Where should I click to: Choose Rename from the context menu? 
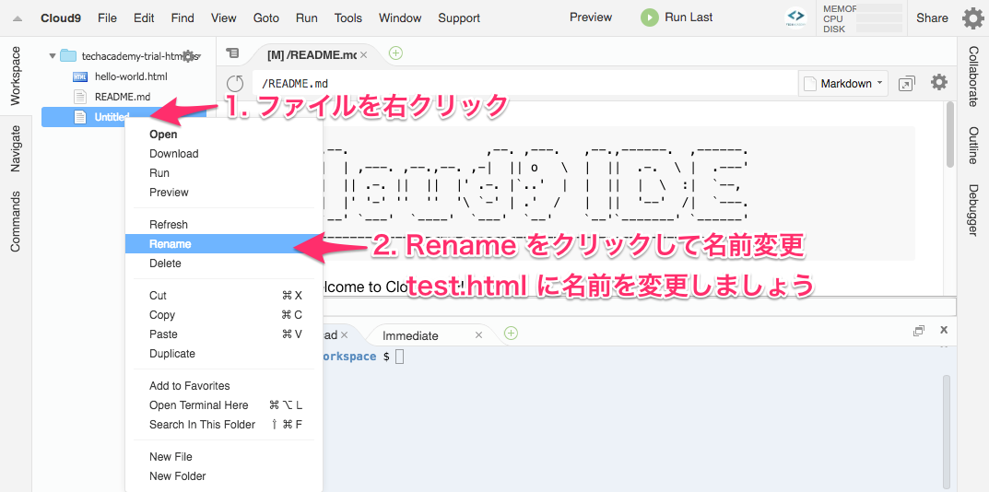point(171,244)
